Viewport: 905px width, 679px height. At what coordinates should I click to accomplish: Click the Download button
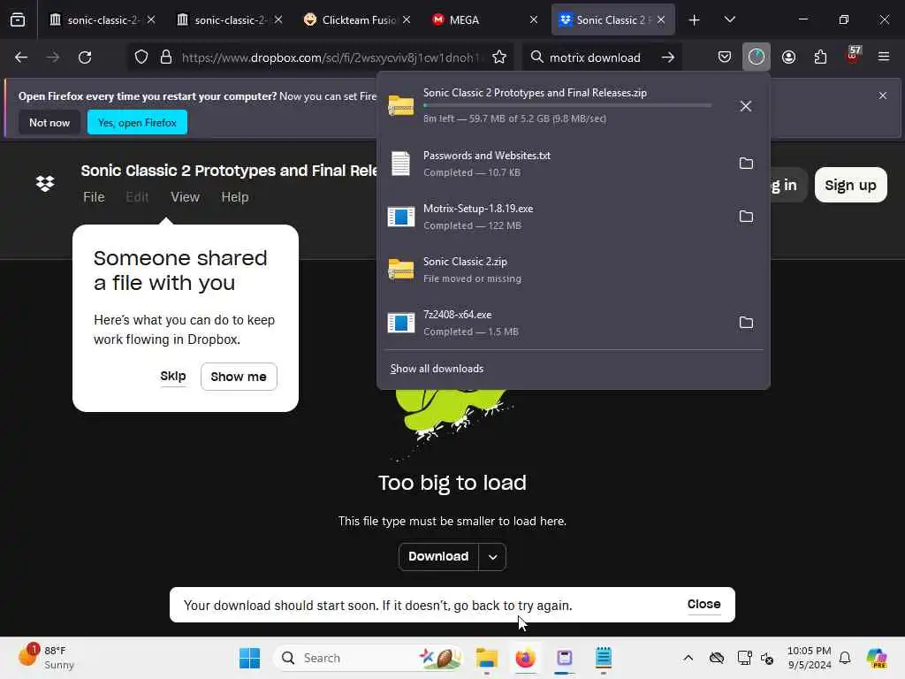438,557
